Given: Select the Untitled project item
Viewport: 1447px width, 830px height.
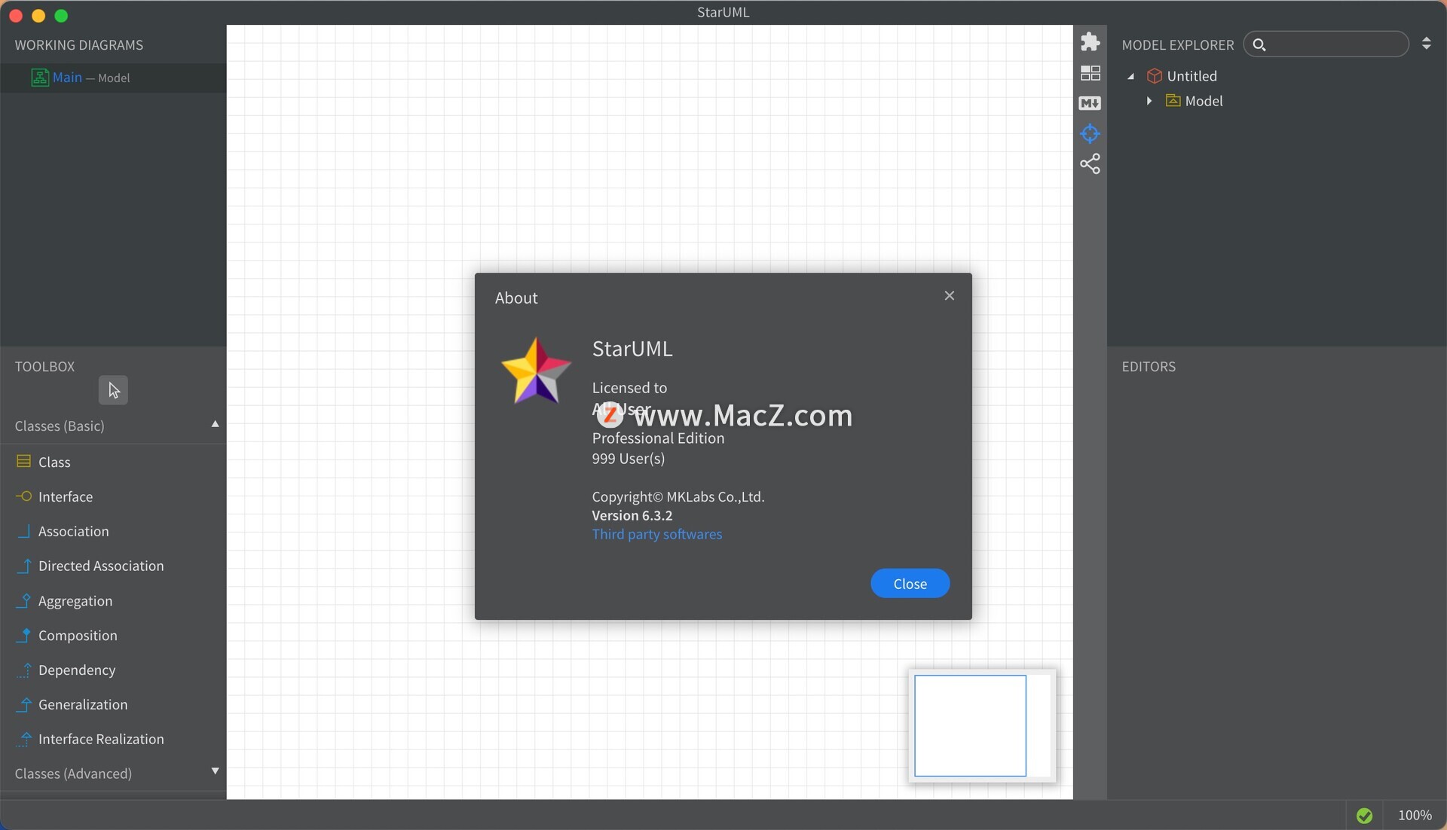Looking at the screenshot, I should tap(1192, 76).
